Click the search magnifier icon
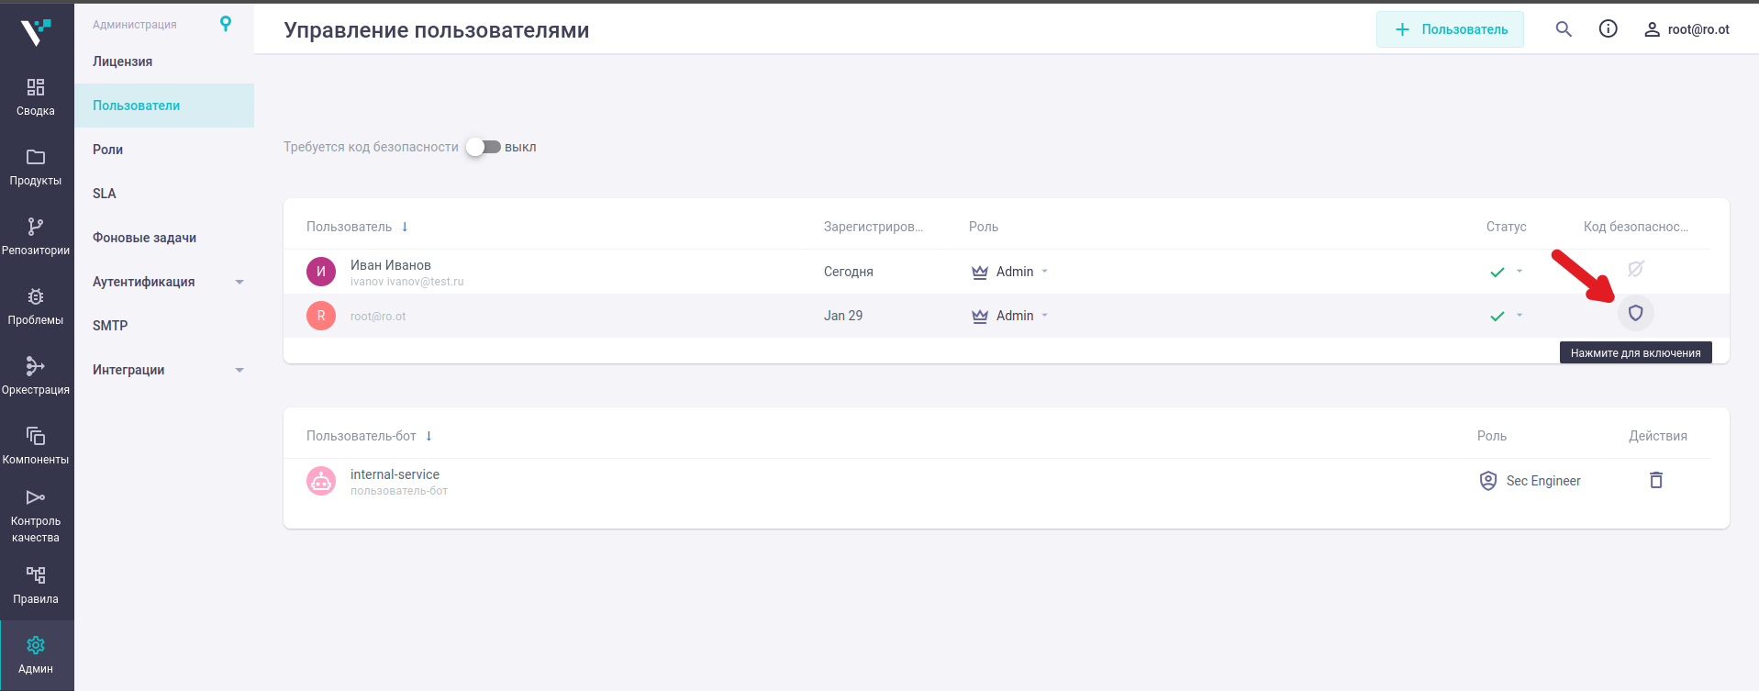The height and width of the screenshot is (691, 1759). [1564, 29]
